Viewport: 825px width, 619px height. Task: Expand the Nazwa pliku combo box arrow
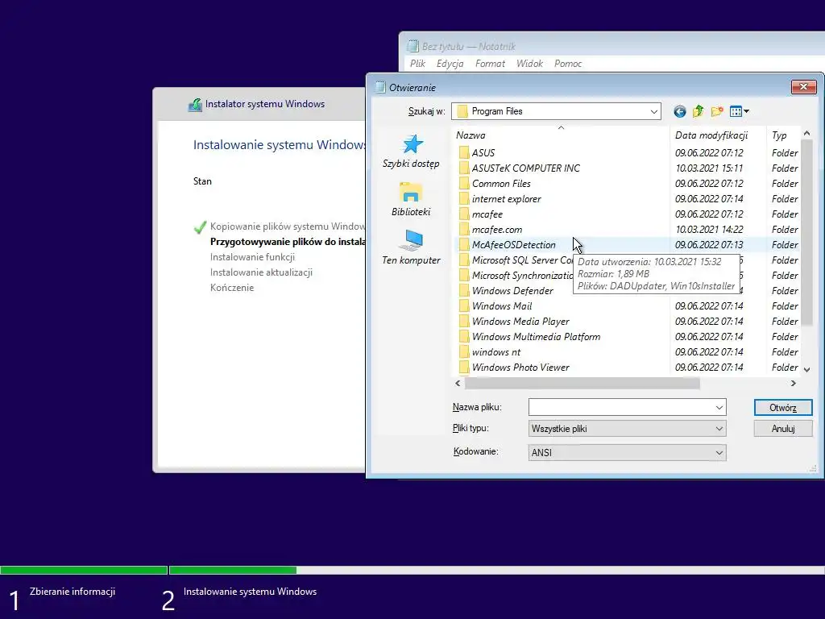719,407
